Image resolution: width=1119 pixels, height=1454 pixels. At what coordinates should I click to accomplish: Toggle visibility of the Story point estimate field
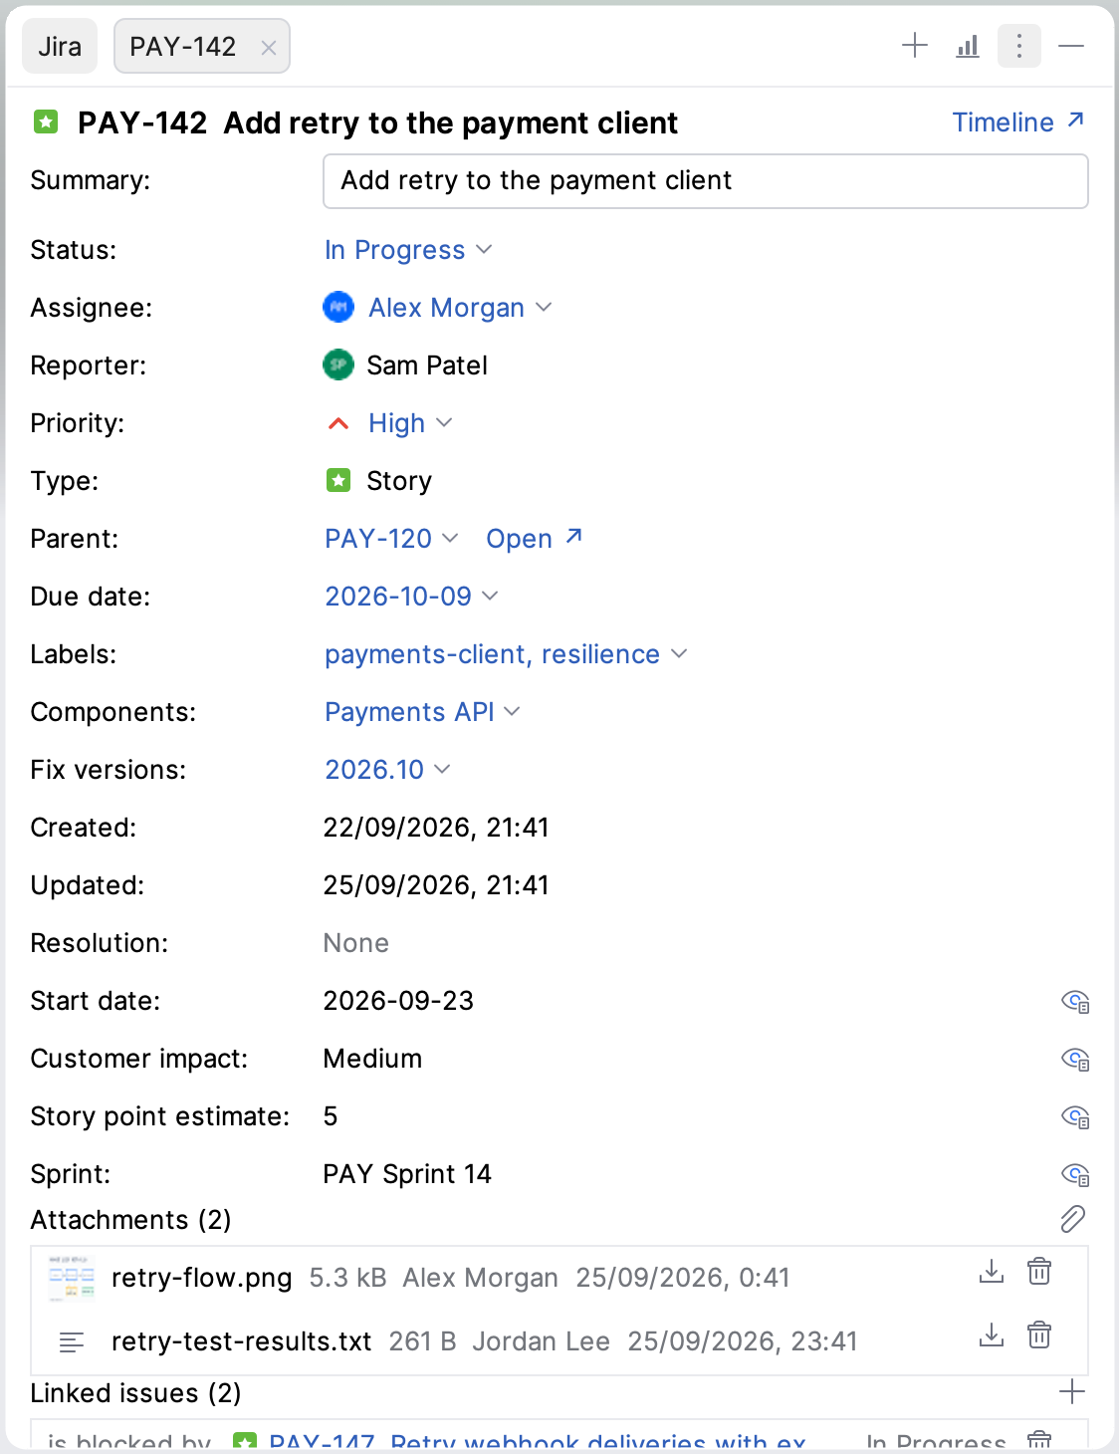tap(1075, 1116)
